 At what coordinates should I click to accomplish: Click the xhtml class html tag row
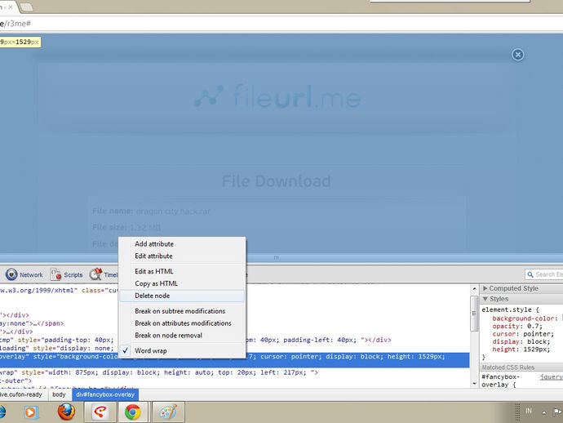click(x=60, y=290)
